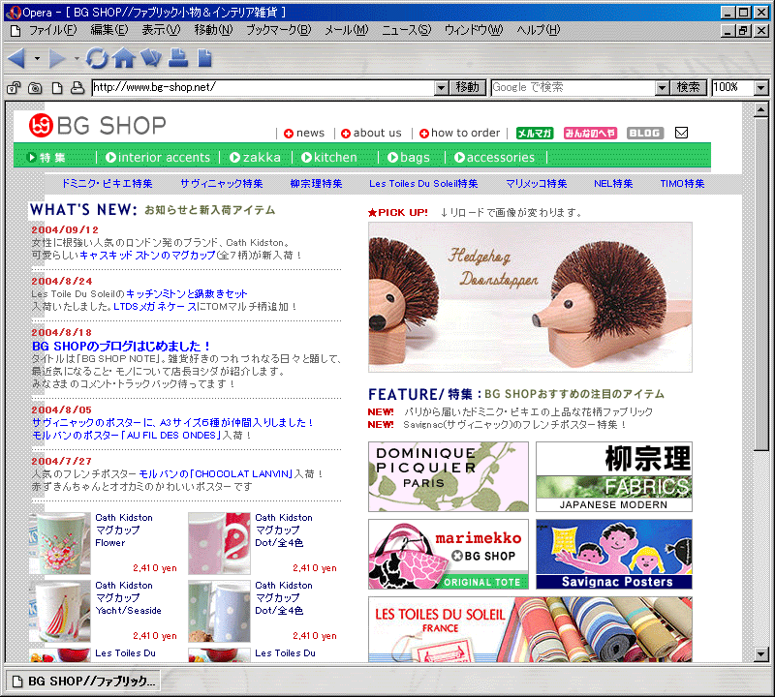Open the about us link

[x=371, y=133]
